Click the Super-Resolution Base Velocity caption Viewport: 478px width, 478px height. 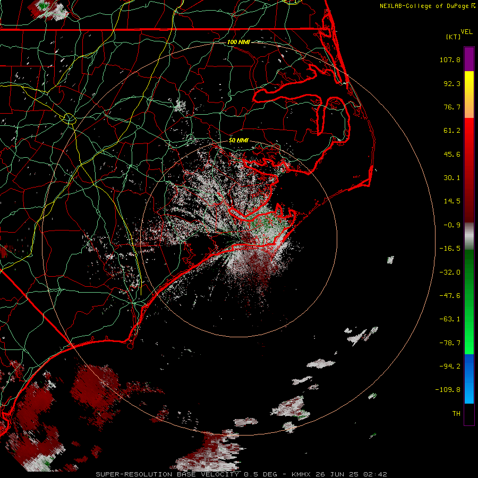(241, 474)
